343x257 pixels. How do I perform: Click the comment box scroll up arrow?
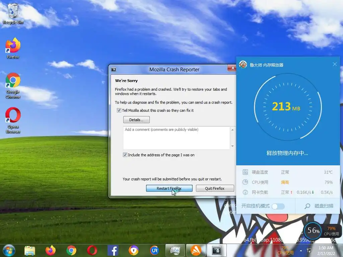coord(232,130)
